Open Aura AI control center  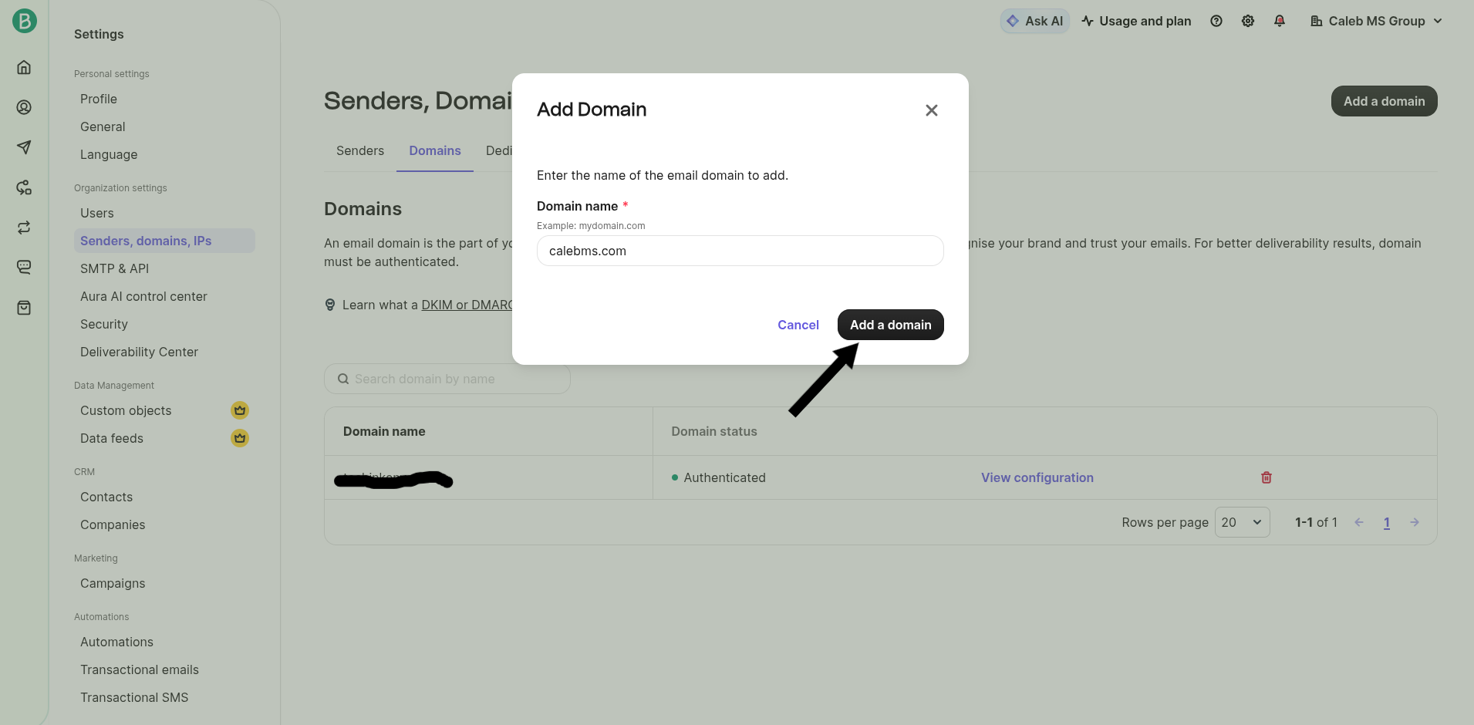tap(143, 296)
